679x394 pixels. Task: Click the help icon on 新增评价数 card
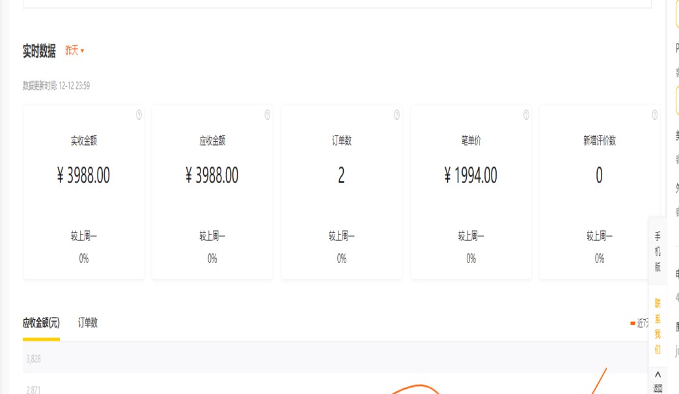(x=655, y=115)
